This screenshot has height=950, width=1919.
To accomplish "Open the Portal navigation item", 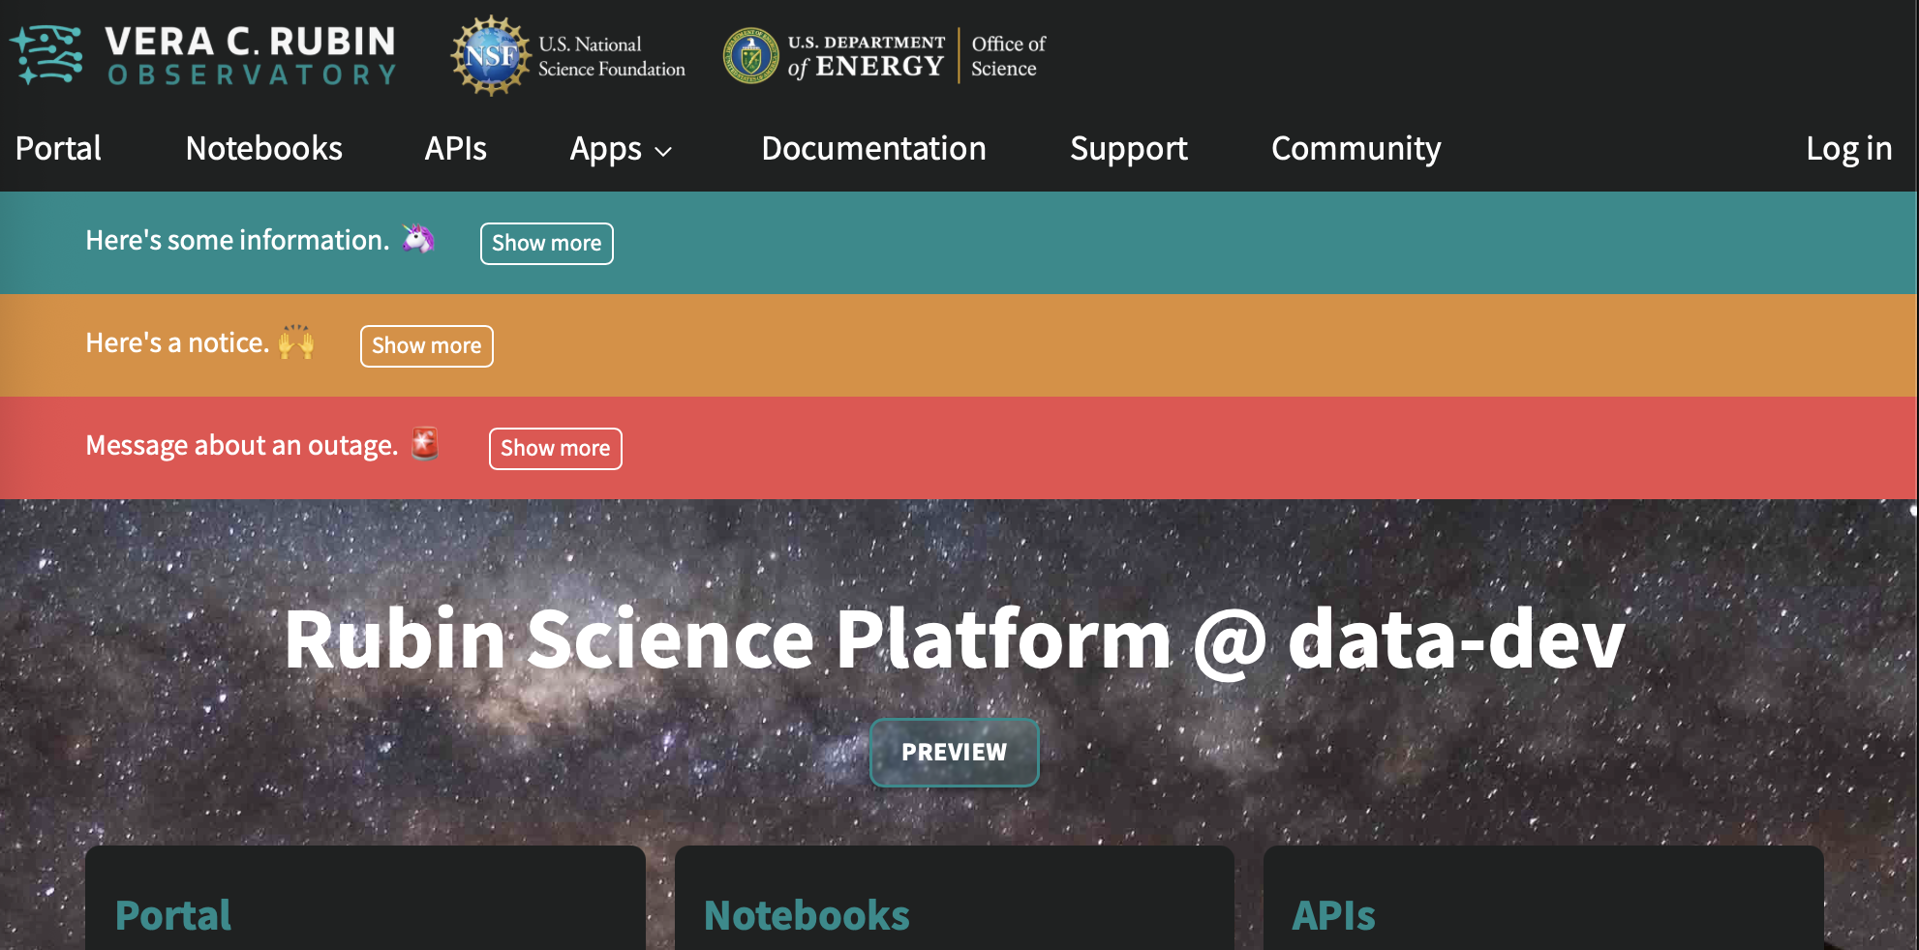I will pos(58,149).
